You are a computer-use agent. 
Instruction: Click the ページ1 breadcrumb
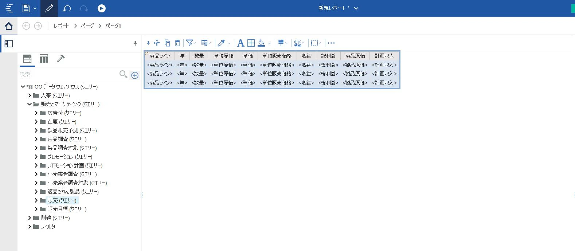(113, 26)
